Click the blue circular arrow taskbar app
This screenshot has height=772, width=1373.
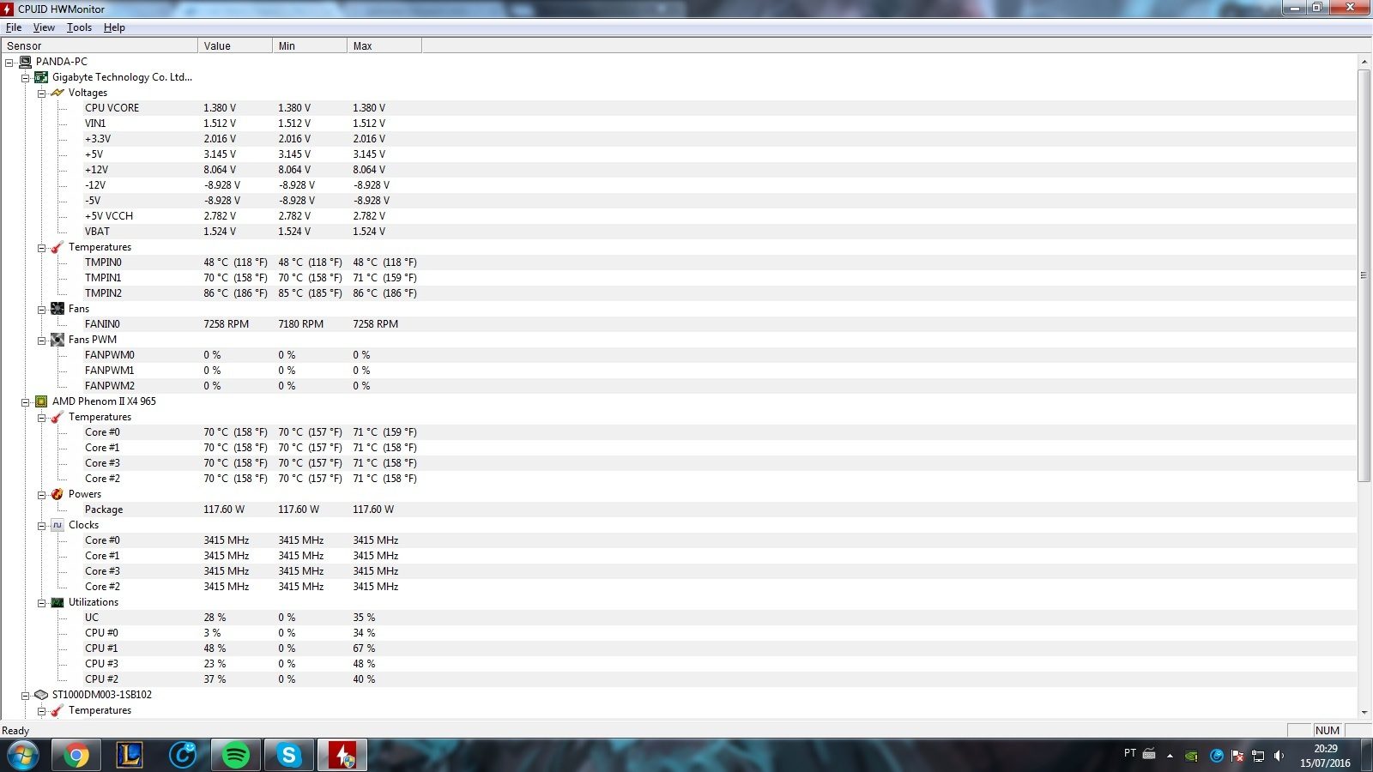point(183,755)
